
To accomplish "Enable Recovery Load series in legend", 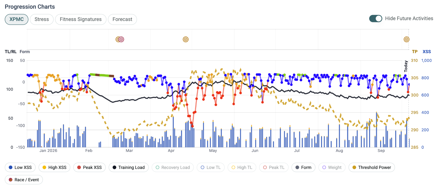I will point(173,168).
